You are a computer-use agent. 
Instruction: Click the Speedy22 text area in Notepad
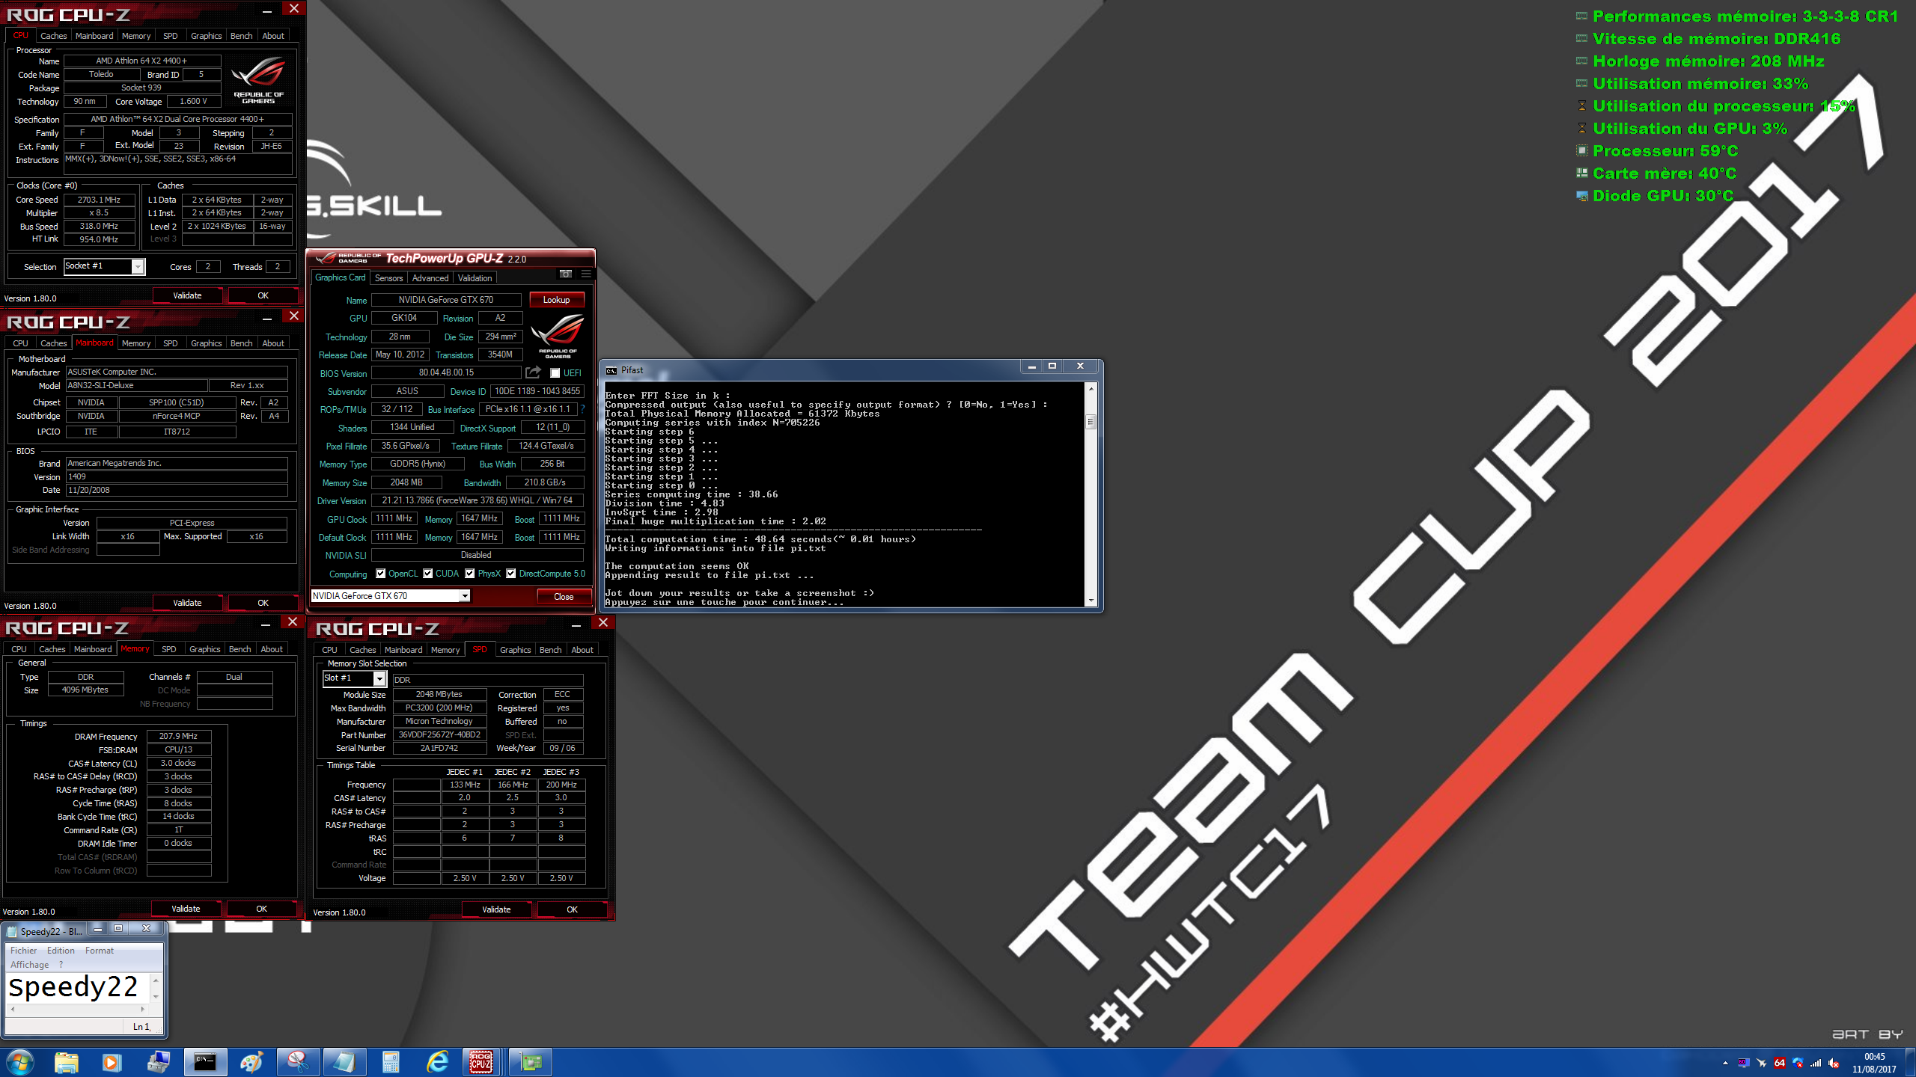pos(78,987)
